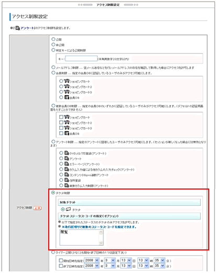Click the status code textarea down scroll arrow
This screenshot has width=216, height=273.
pos(101,243)
